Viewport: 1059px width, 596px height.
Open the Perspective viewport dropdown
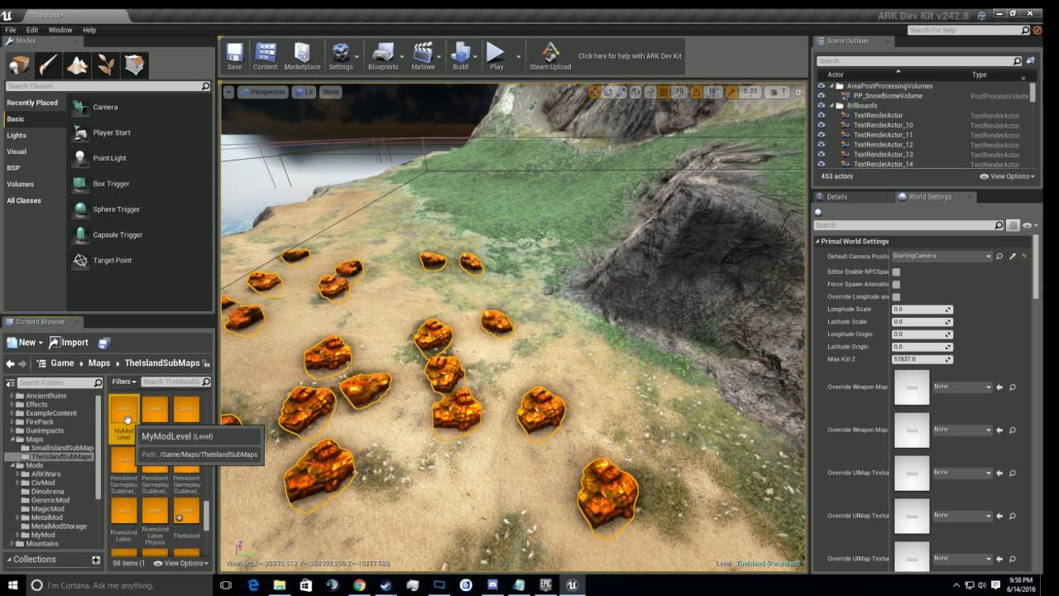[x=262, y=92]
